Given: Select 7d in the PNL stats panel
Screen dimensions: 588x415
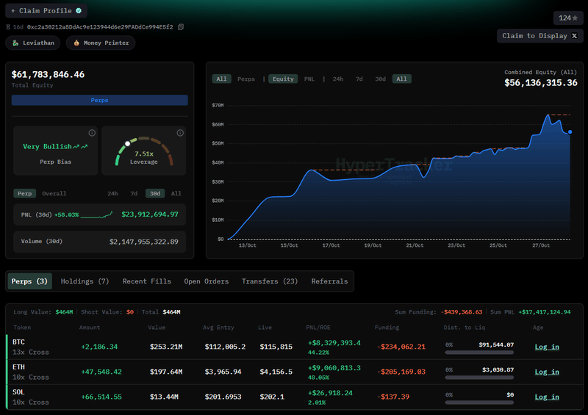Looking at the screenshot, I should 134,193.
